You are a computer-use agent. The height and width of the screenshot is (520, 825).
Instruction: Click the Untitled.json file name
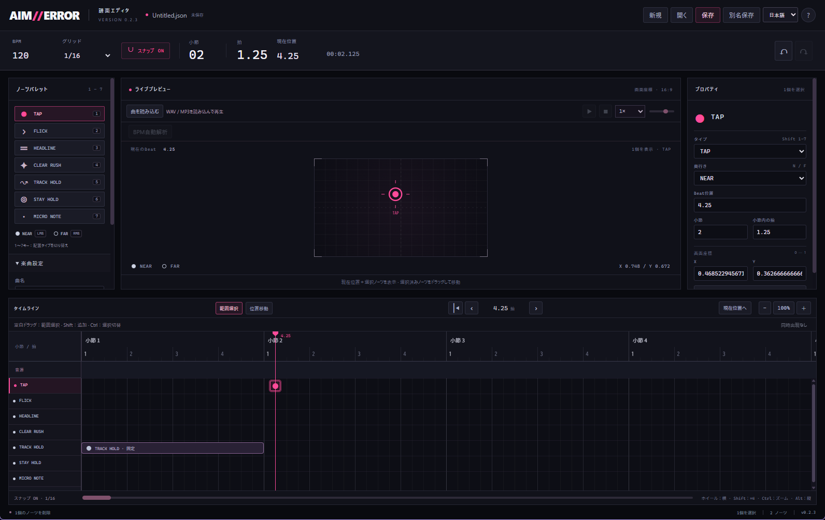[169, 16]
